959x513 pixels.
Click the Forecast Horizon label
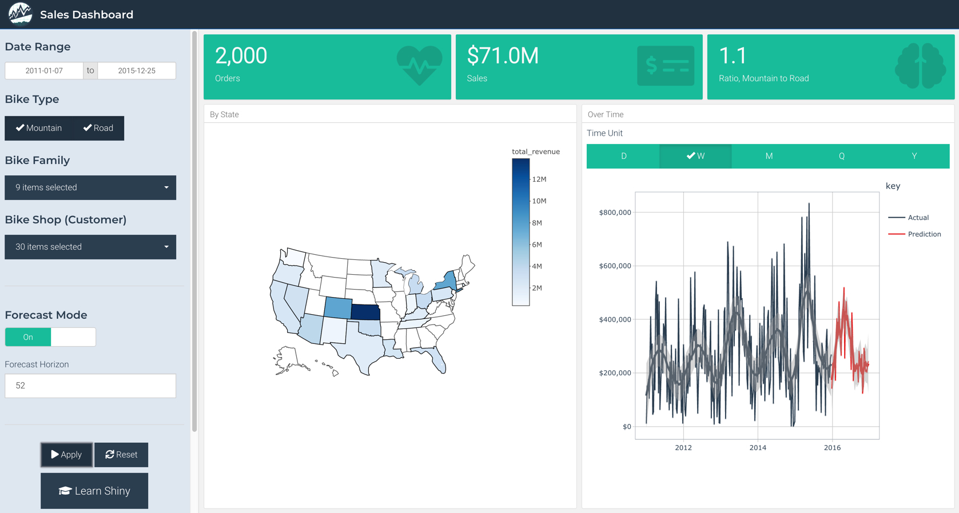pos(37,364)
